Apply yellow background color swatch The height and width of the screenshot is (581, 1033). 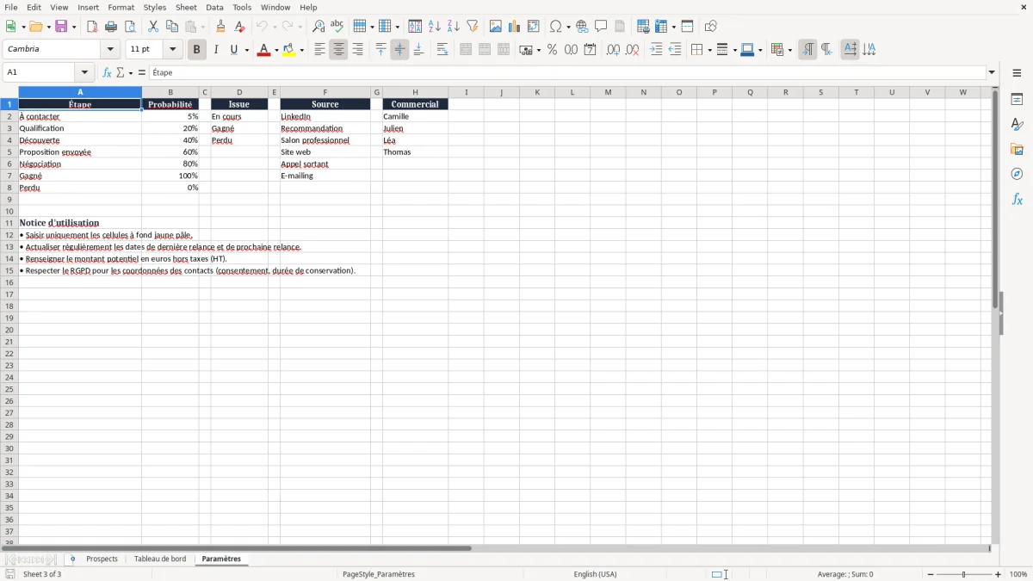pyautogui.click(x=289, y=50)
